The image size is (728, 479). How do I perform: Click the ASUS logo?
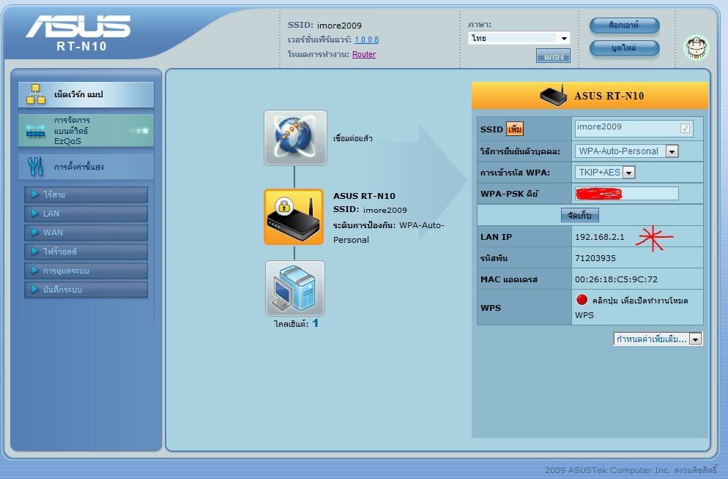78,28
